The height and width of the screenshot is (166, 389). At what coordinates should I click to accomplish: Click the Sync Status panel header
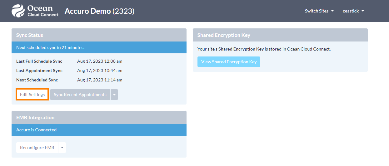[x=99, y=35]
